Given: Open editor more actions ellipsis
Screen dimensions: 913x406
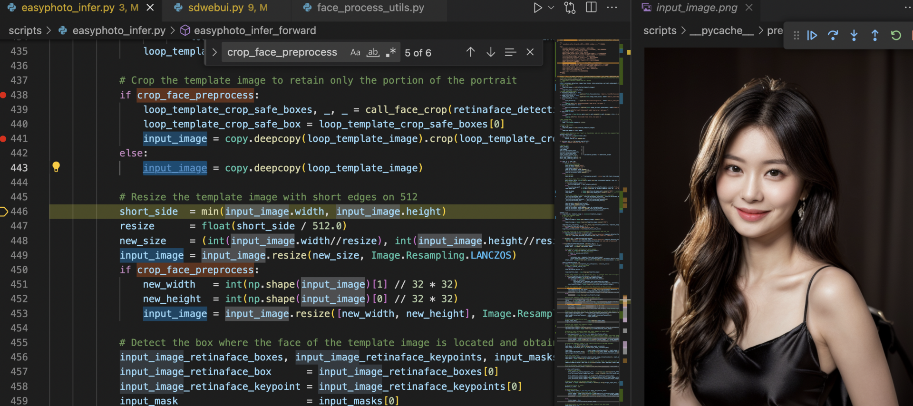Looking at the screenshot, I should pos(612,8).
